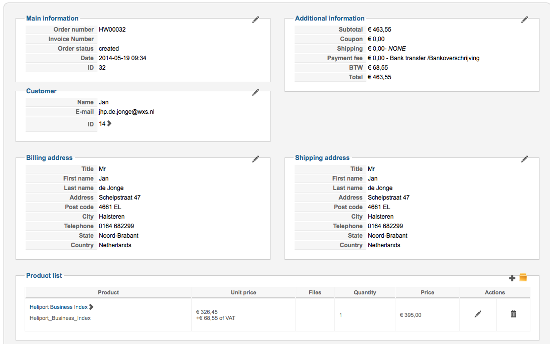This screenshot has width=550, height=344.
Task: Click the order number HW00032 value
Action: [x=112, y=30]
